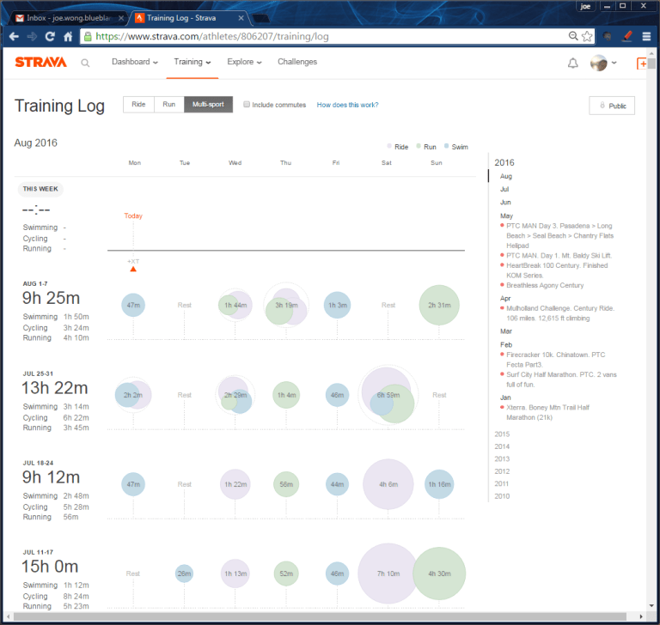Expand the Explore dropdown

[x=244, y=62]
